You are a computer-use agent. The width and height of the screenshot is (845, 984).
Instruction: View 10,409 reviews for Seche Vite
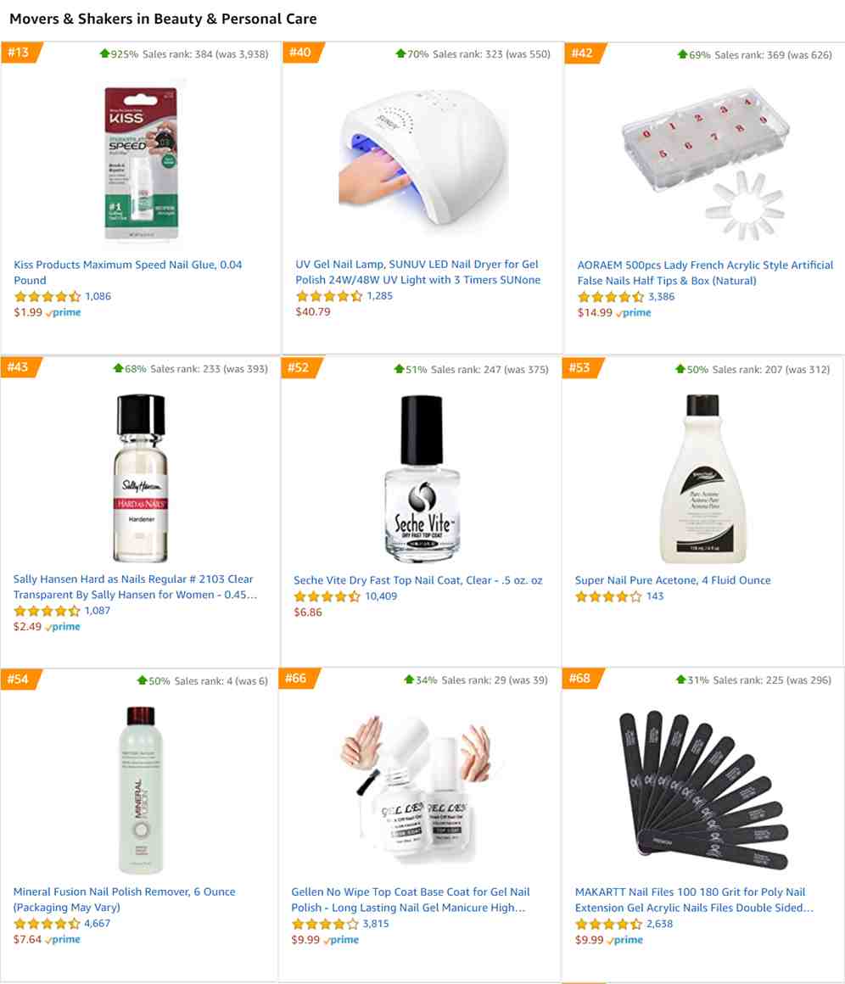pyautogui.click(x=380, y=596)
